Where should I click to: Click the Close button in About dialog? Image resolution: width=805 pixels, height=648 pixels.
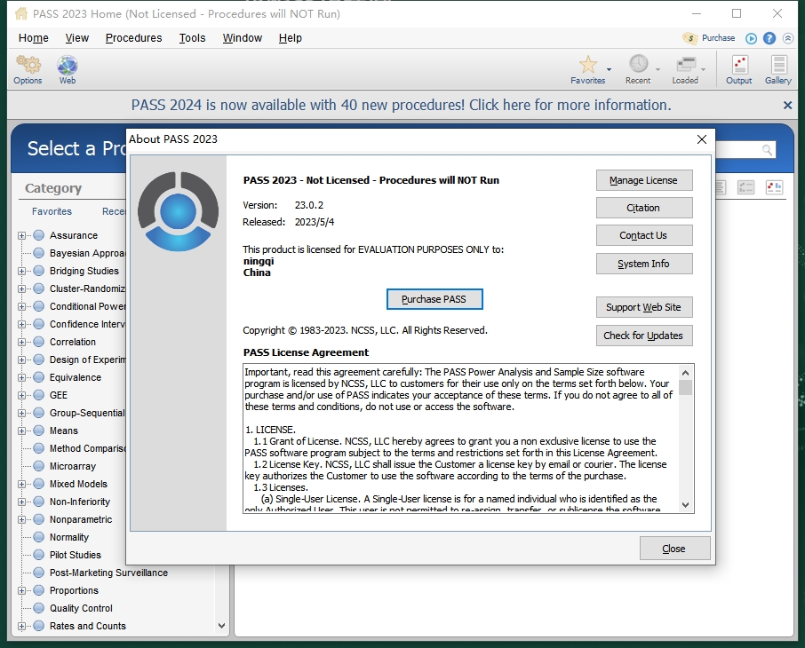click(x=674, y=549)
